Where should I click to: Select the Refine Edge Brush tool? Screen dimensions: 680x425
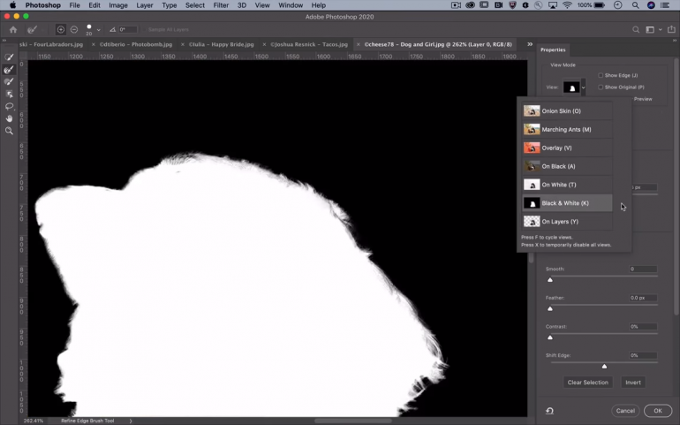pyautogui.click(x=10, y=70)
